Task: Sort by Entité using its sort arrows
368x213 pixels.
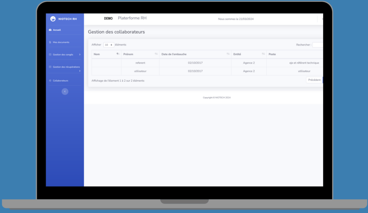Action: coord(263,54)
